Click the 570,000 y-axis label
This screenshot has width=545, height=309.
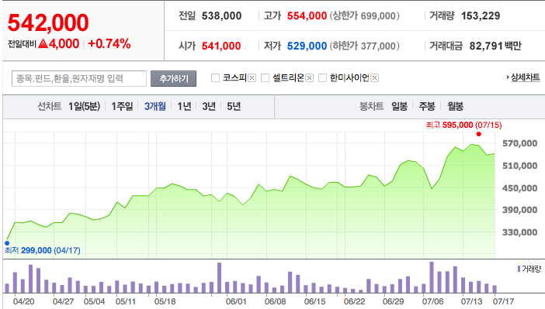519,143
